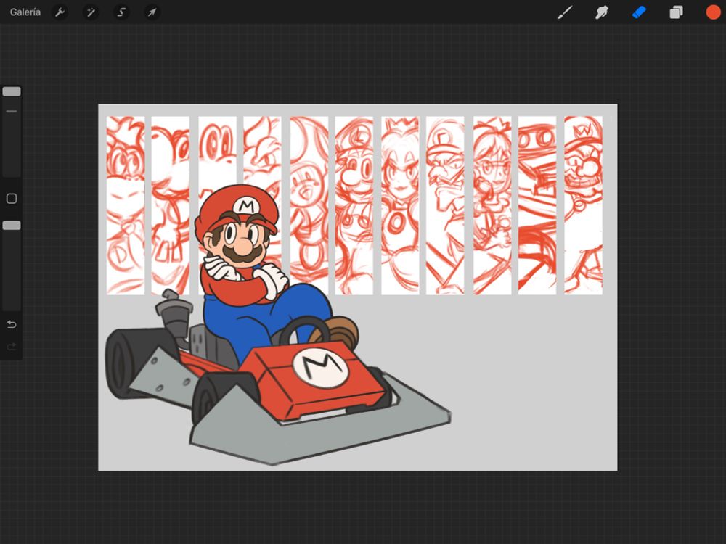Tap the undo arrow in the sidebar
The width and height of the screenshot is (726, 544).
point(12,324)
